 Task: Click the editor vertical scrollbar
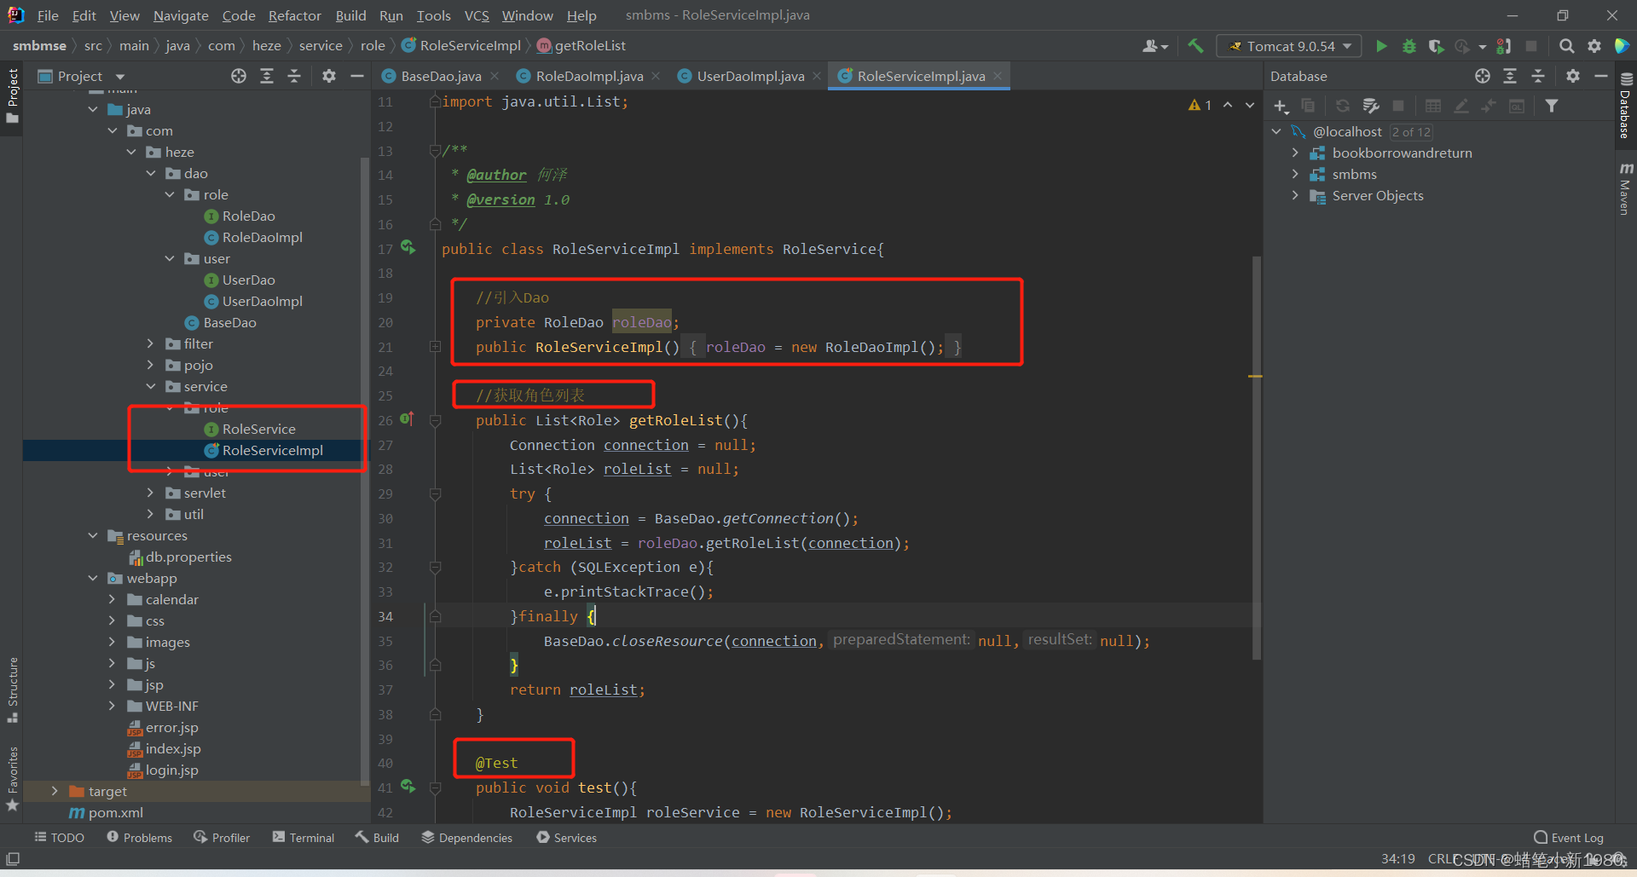1256,457
